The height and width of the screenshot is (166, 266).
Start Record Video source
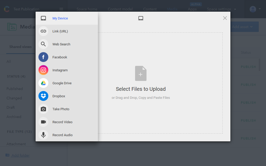click(43, 122)
